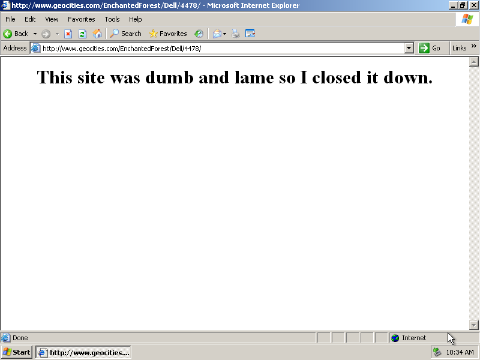Click the greyed Forward arrow button

coord(46,34)
